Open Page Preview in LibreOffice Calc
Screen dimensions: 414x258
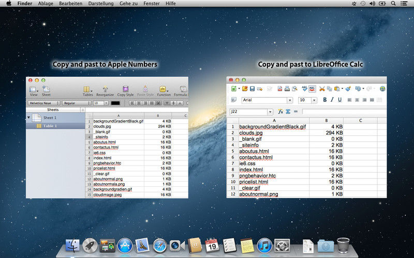pos(294,89)
